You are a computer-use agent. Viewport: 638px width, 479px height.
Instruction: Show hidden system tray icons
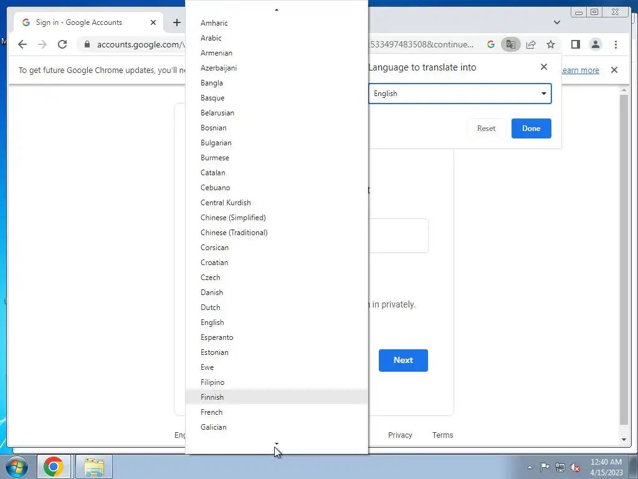530,467
